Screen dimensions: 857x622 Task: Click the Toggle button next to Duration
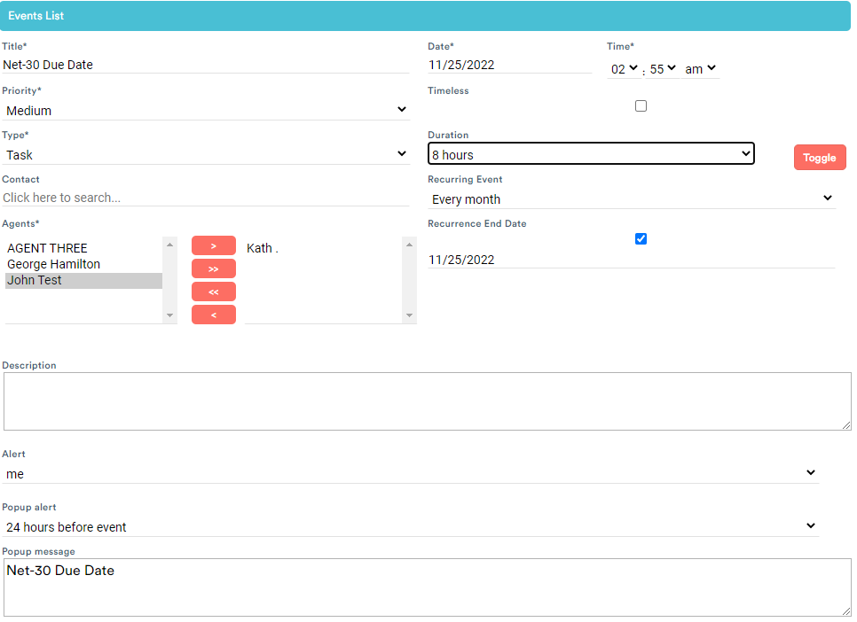point(819,157)
